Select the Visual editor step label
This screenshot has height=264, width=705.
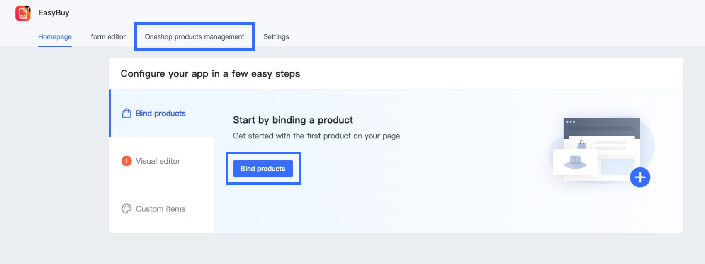(x=158, y=161)
